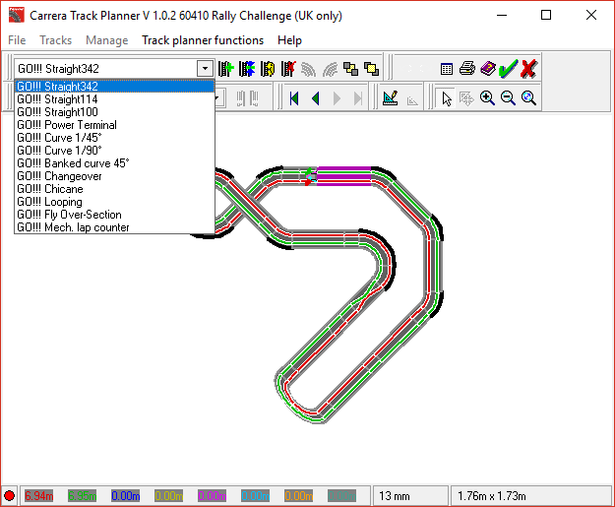The image size is (615, 507).
Task: Pick GO!!! Curve 1/90° from the list
Action: click(114, 151)
